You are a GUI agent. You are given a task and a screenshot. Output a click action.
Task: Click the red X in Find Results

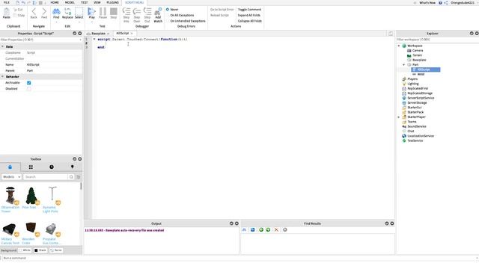(276, 229)
